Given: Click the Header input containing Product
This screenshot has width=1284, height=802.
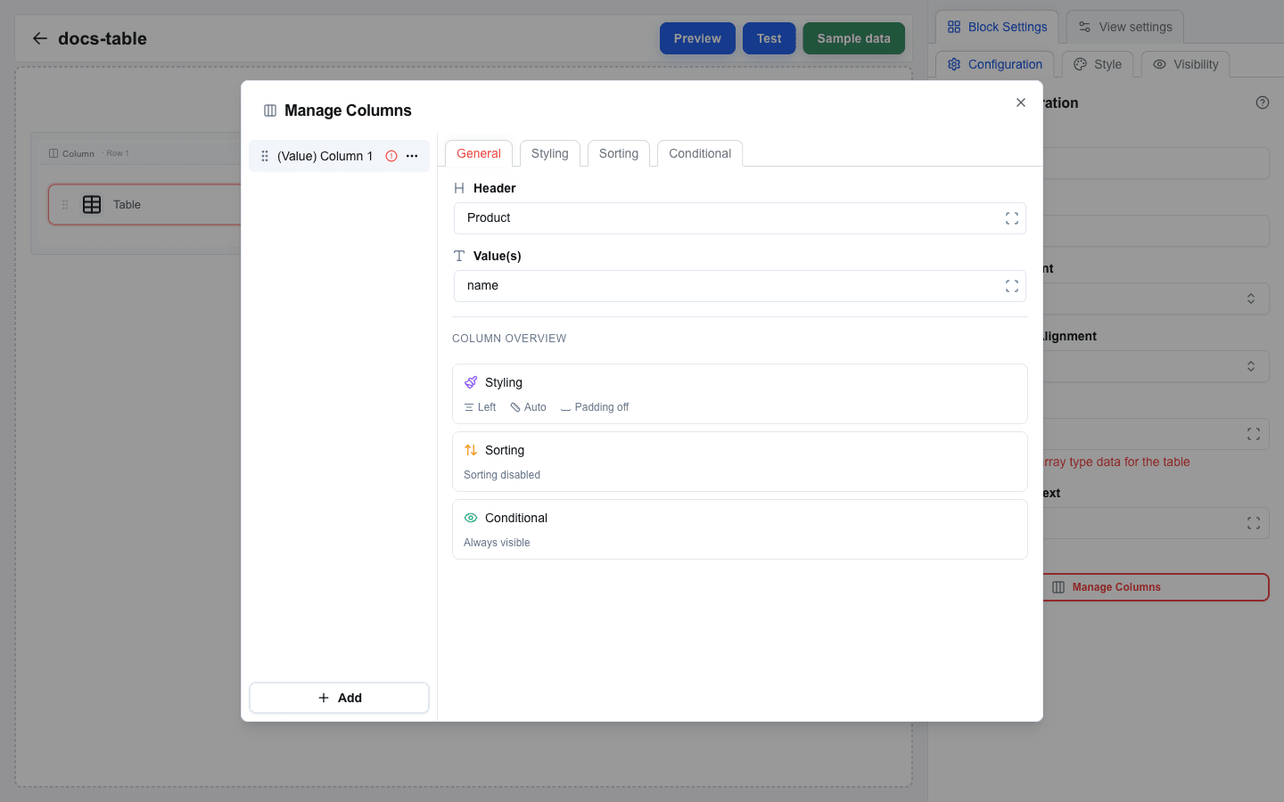Looking at the screenshot, I should (x=739, y=218).
